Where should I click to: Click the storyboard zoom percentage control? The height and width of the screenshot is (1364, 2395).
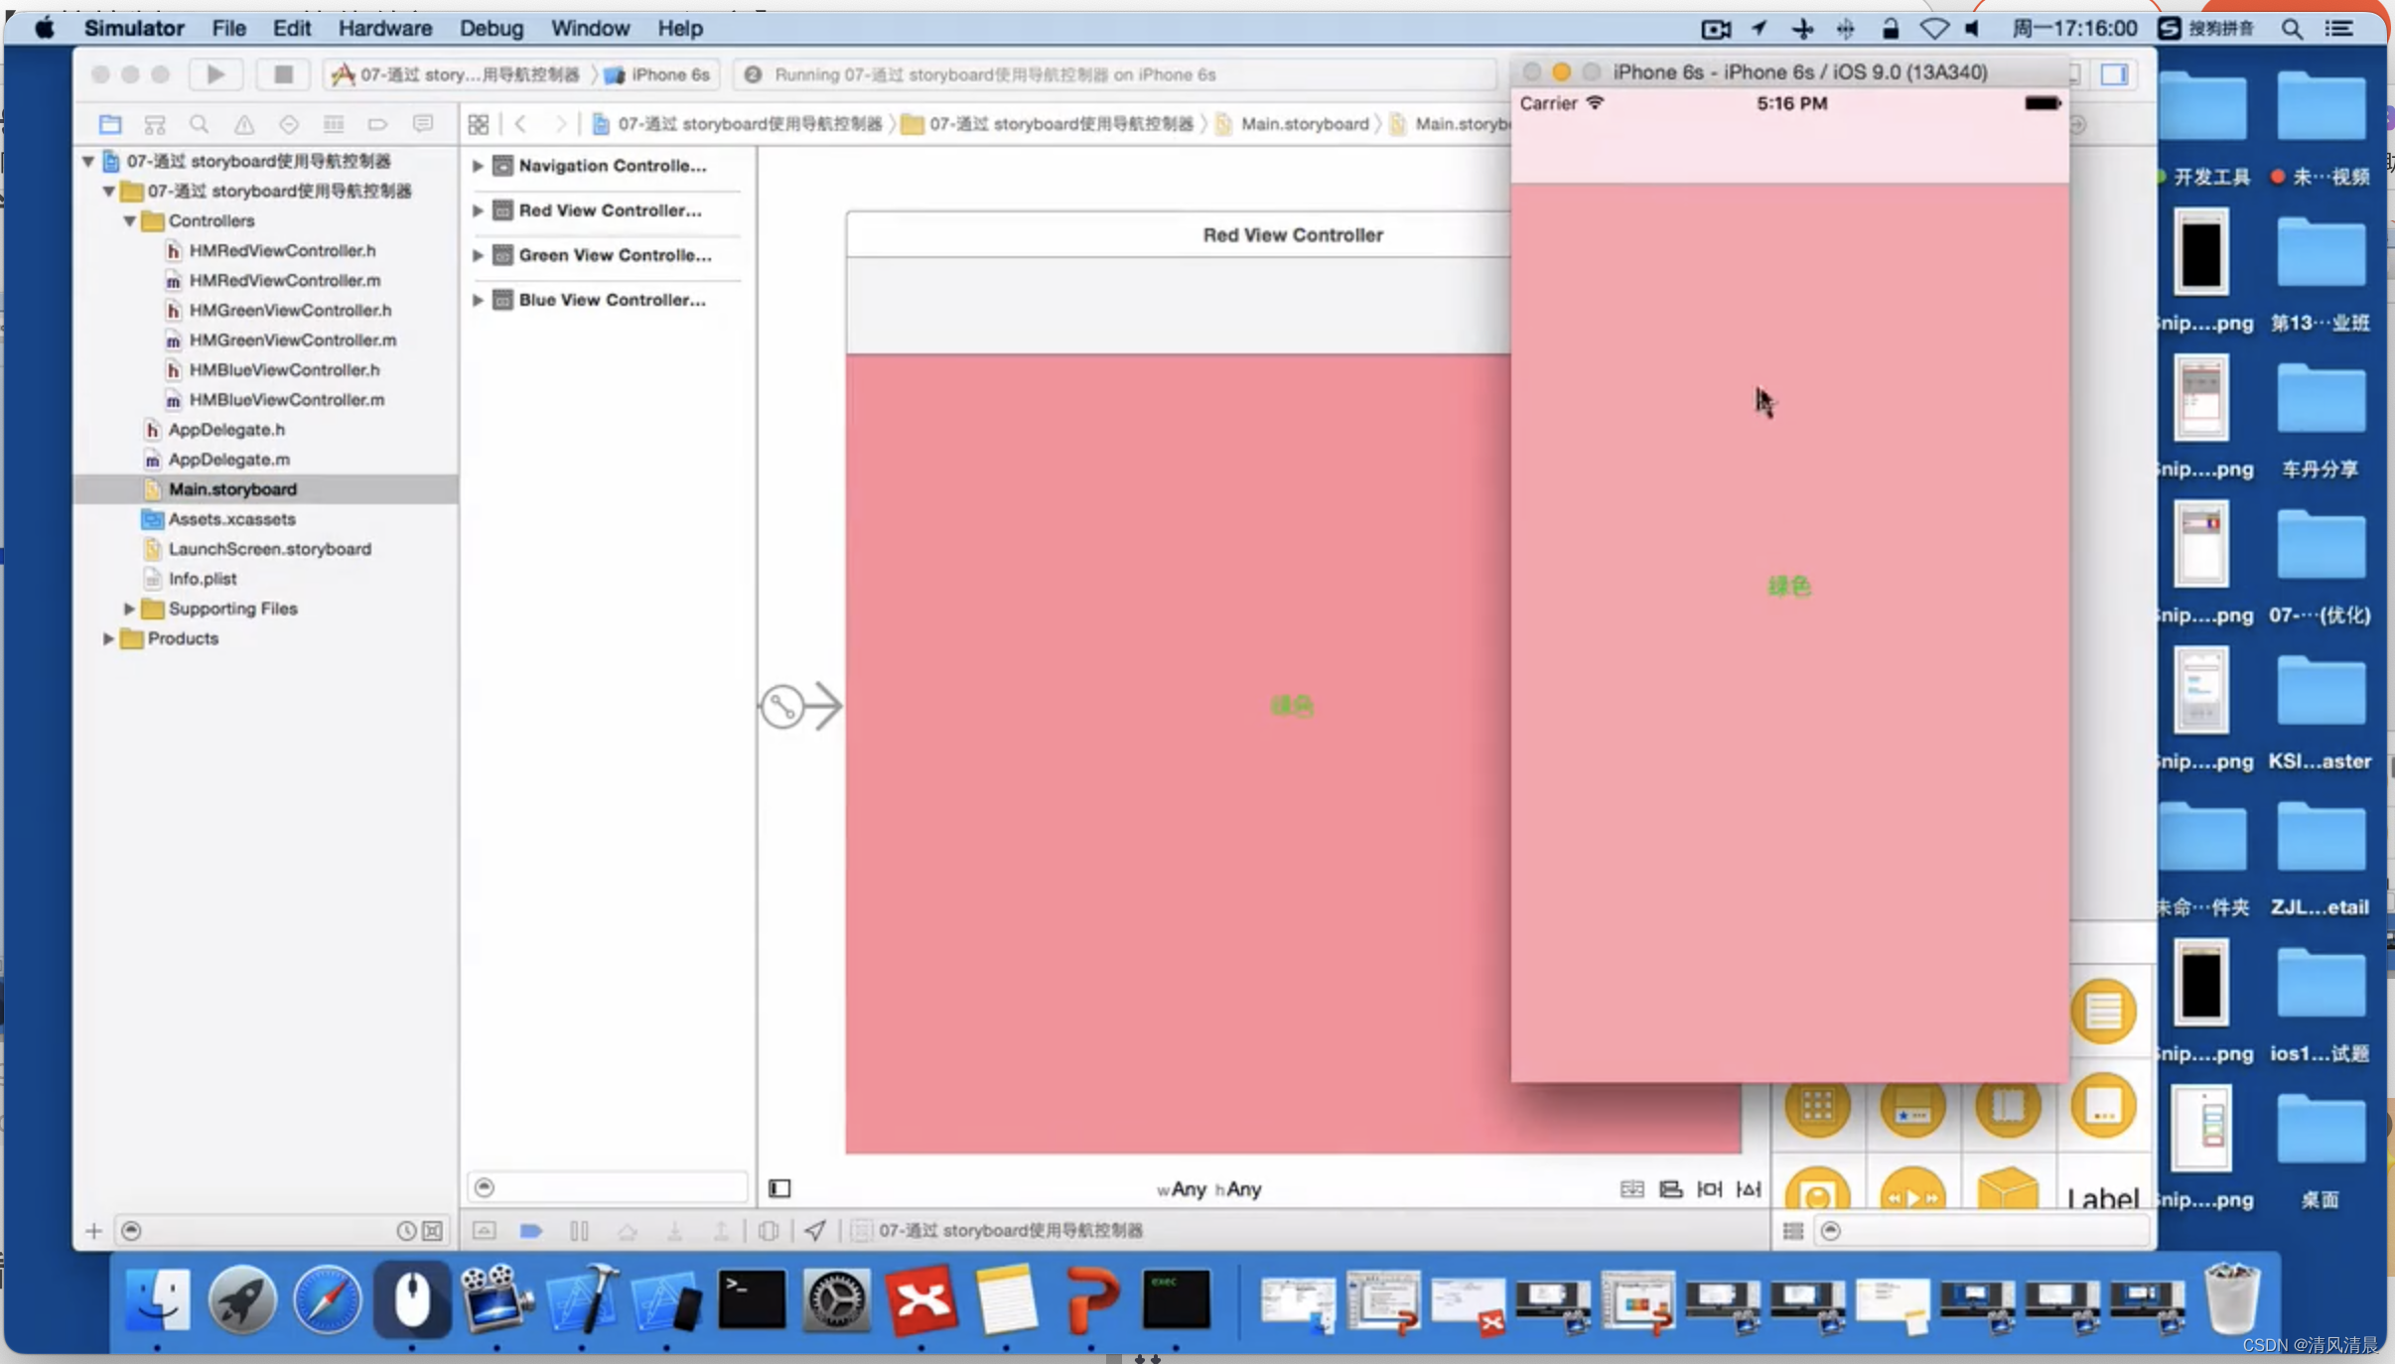[x=486, y=1186]
